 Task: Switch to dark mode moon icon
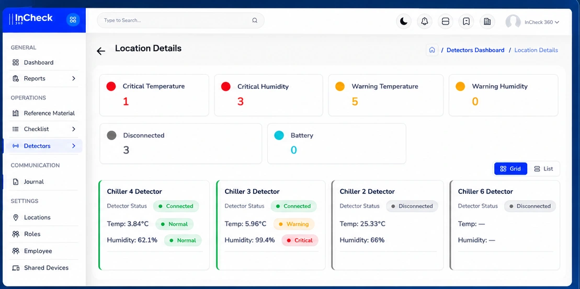coord(404,22)
